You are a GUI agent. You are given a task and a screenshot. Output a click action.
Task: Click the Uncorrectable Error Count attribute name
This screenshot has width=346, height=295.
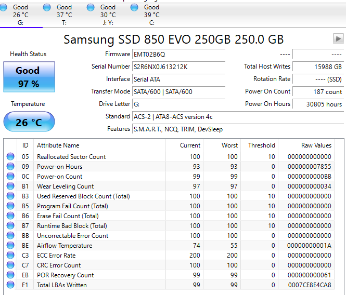click(73, 236)
